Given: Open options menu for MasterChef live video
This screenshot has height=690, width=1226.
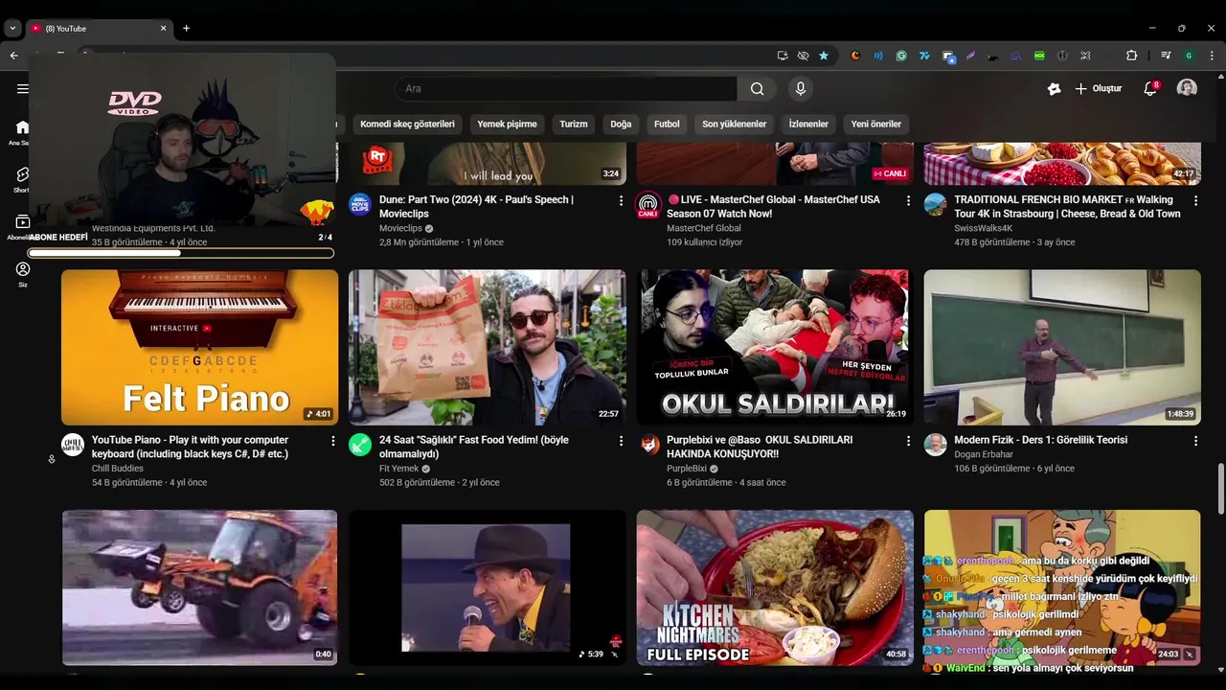Looking at the screenshot, I should coord(908,201).
